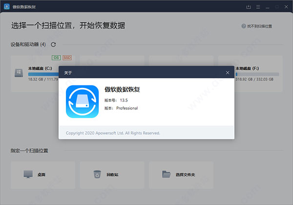Click the 设备和驱动器 (4) heading

pos(28,44)
